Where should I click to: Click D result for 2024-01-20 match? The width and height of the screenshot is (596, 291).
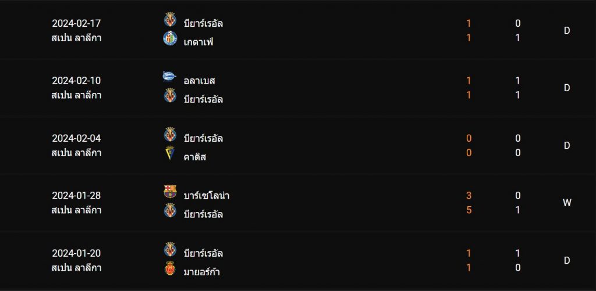(x=567, y=260)
